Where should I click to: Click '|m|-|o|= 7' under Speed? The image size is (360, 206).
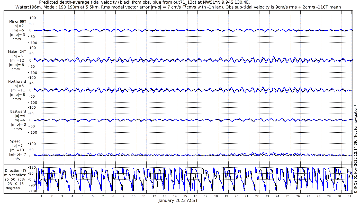point(17,154)
